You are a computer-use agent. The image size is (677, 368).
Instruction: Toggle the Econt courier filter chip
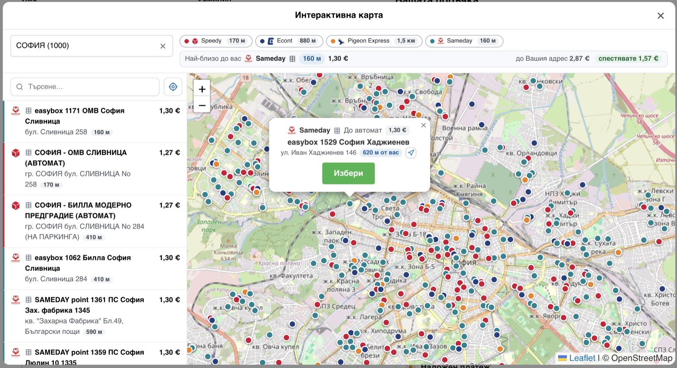(x=289, y=41)
